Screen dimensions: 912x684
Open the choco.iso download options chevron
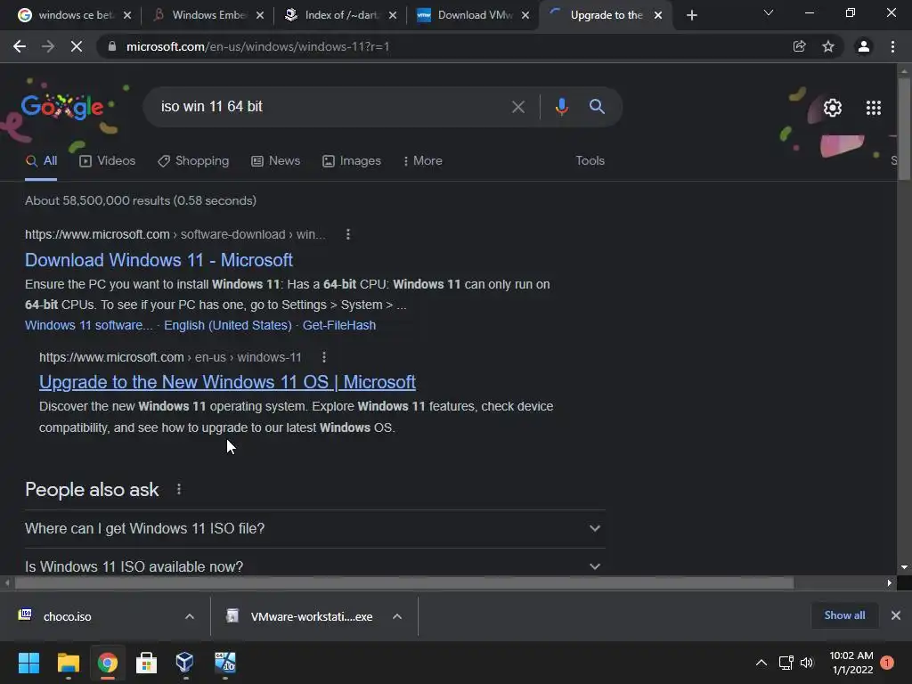tap(190, 616)
